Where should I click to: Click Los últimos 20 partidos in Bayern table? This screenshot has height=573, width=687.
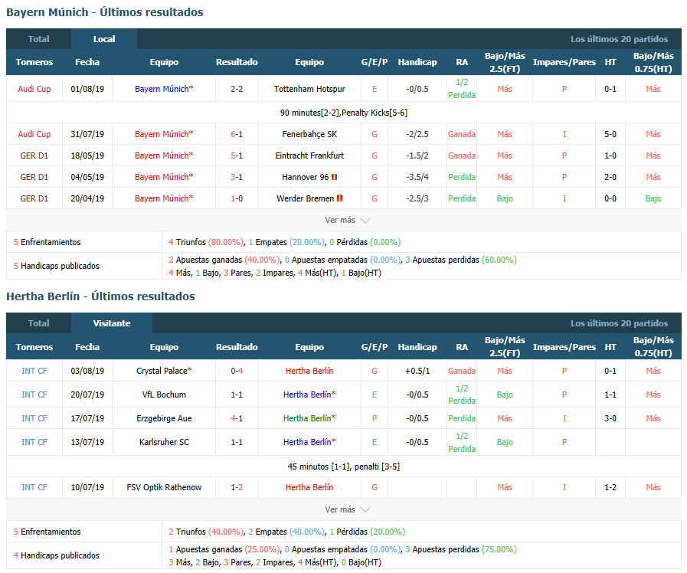tap(619, 39)
